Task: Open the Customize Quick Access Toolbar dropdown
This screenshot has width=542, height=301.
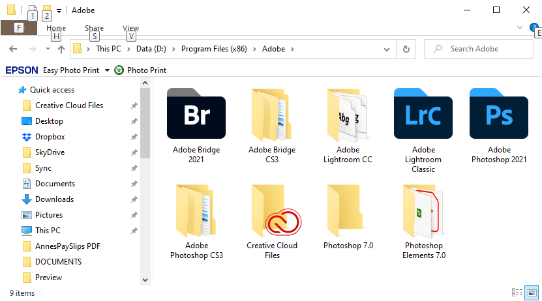Action: pyautogui.click(x=59, y=10)
